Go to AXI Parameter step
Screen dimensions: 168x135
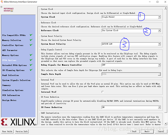[x=10, y=50]
